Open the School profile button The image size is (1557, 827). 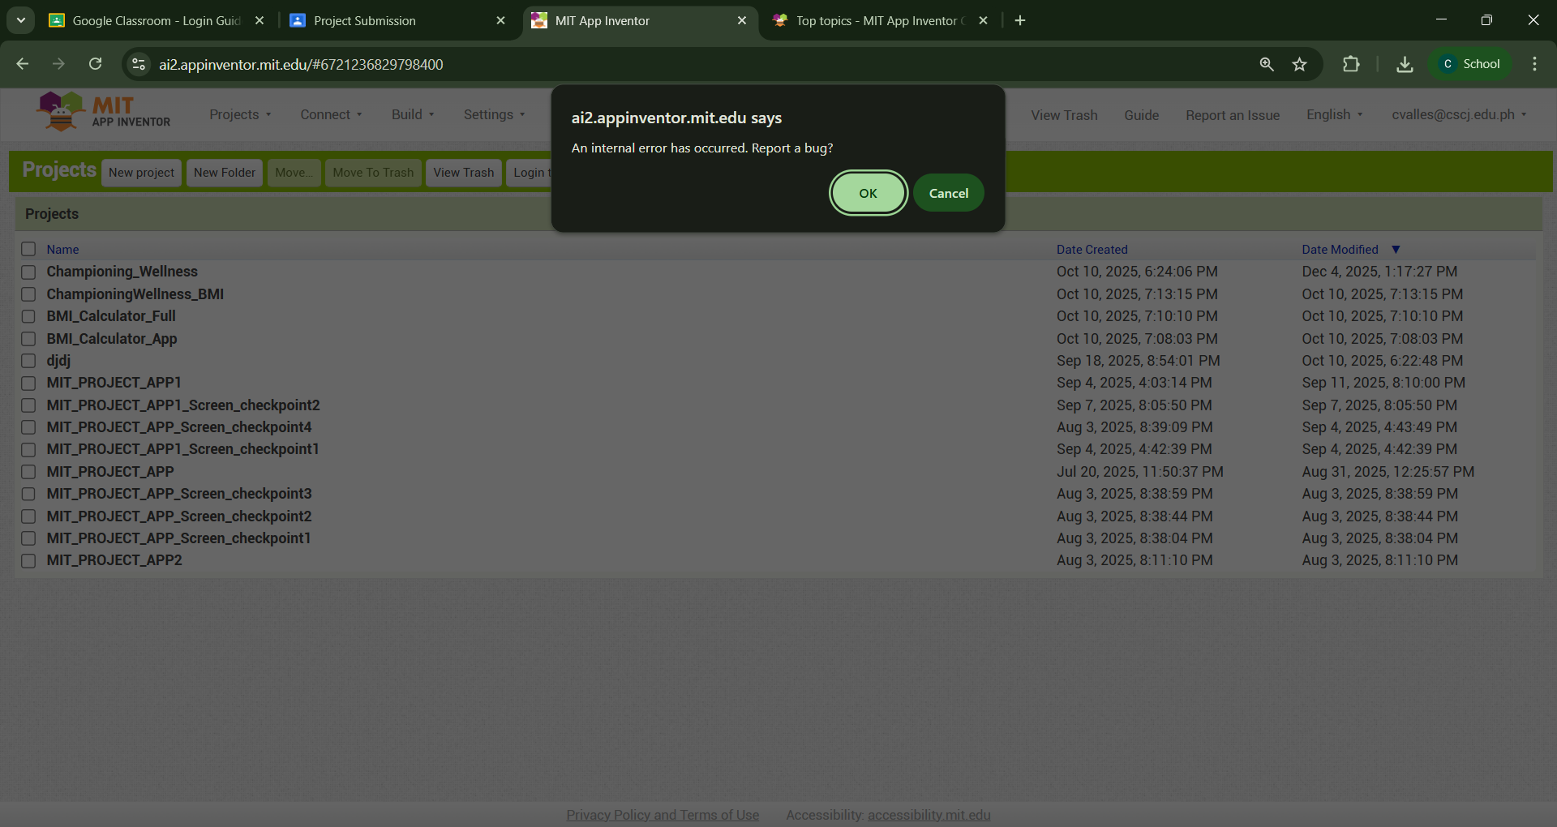coord(1470,64)
